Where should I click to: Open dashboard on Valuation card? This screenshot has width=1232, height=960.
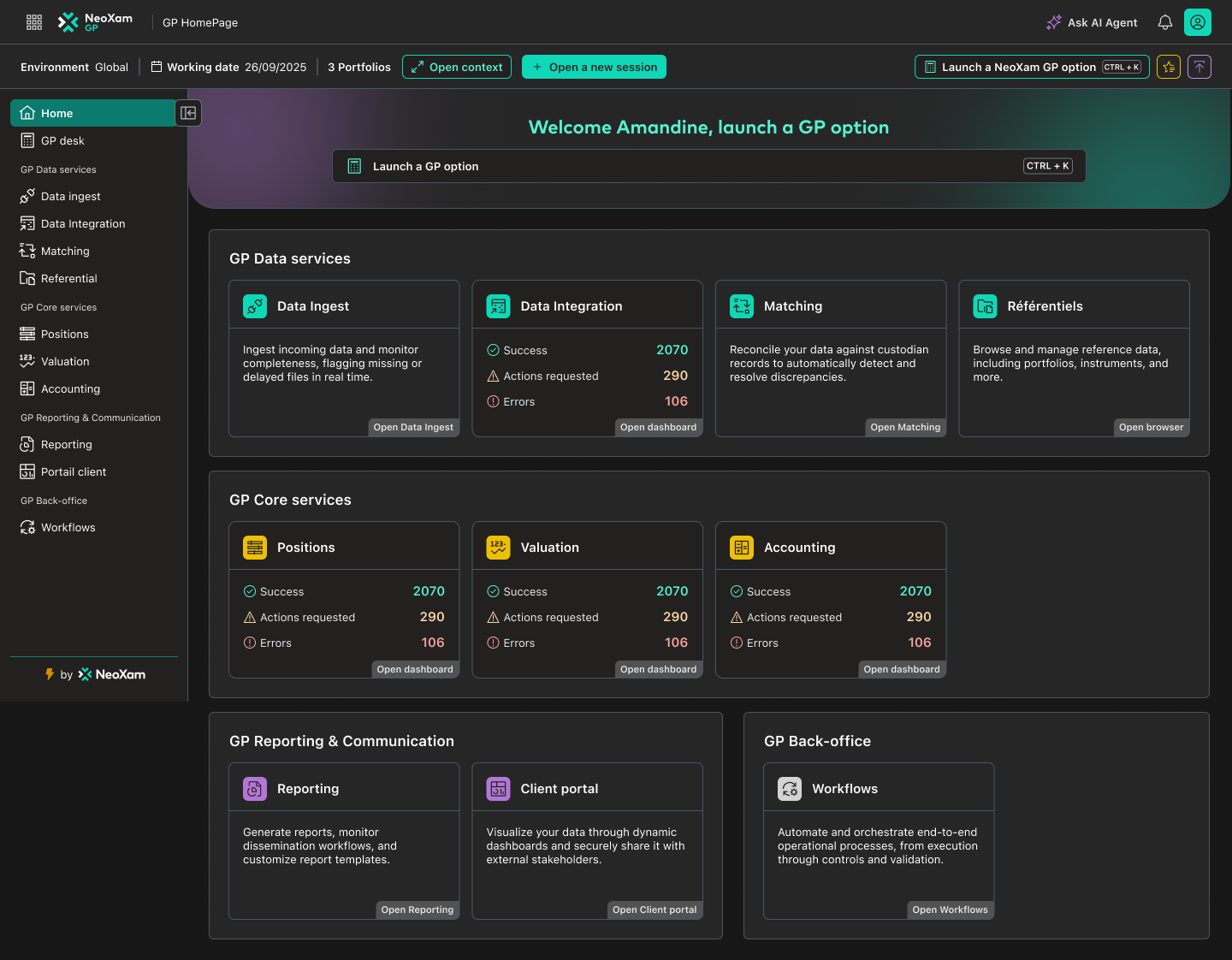click(x=658, y=669)
